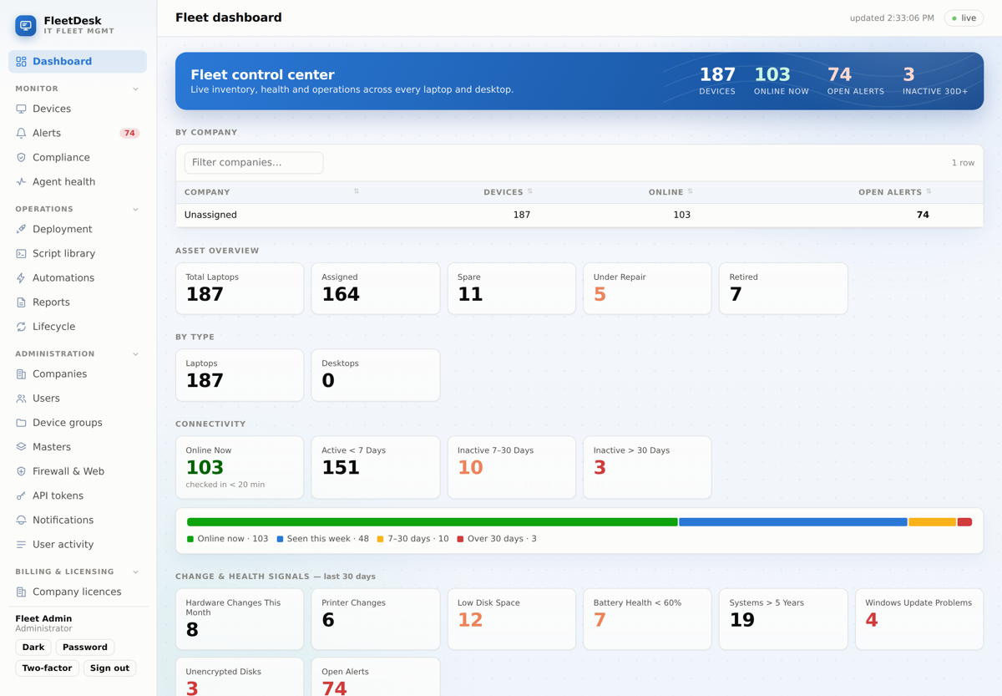Open the Inactive > 30 Days card
This screenshot has width=1002, height=696.
[647, 467]
